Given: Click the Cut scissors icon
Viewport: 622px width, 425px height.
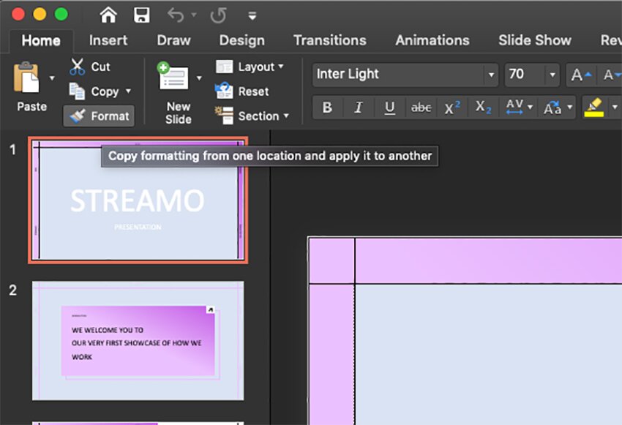Looking at the screenshot, I should [78, 67].
